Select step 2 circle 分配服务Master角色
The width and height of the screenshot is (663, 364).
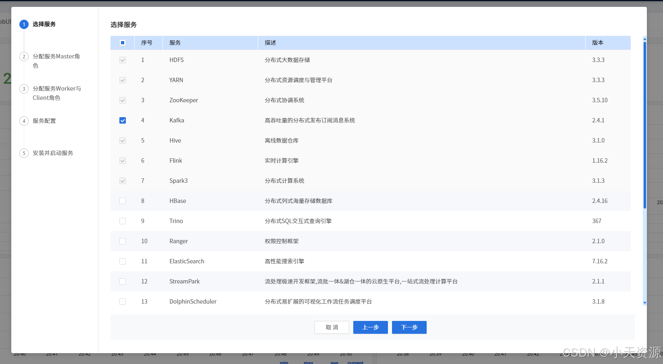coord(24,56)
